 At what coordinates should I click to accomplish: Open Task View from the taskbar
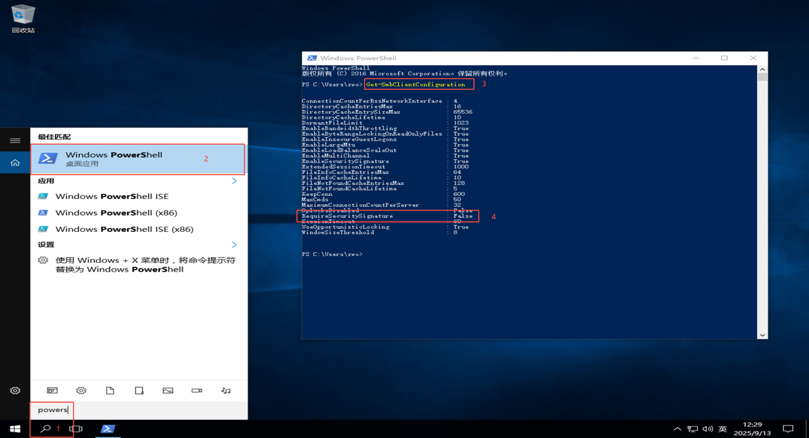click(x=76, y=429)
